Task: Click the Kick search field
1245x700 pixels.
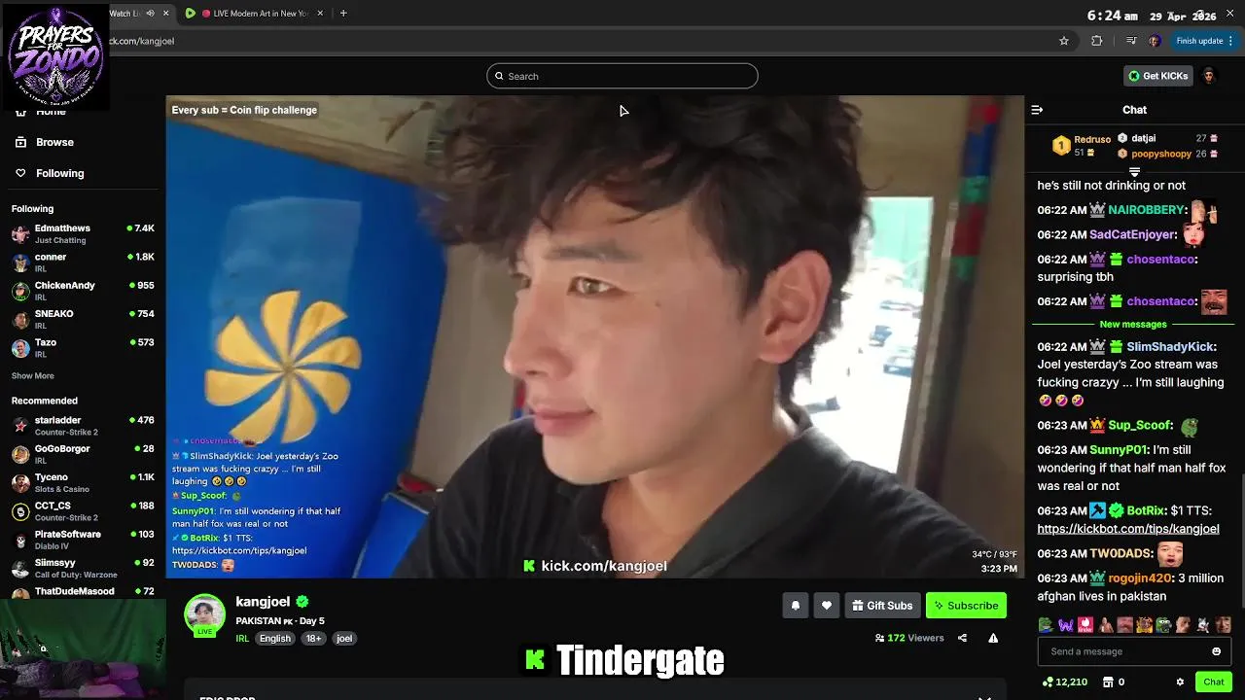Action: pos(622,76)
